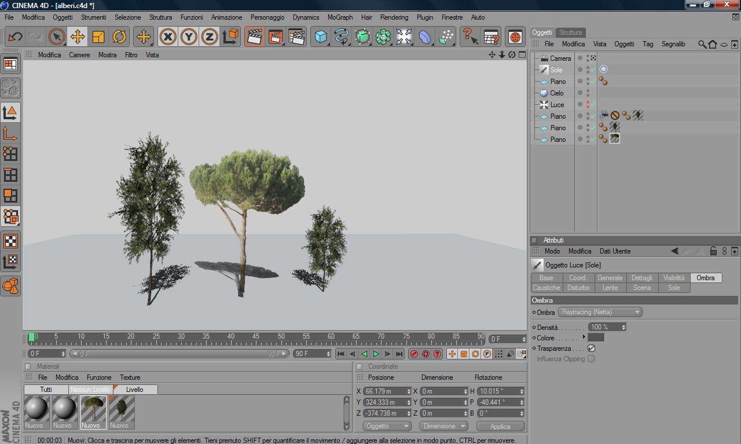Expand the Colore disclosure arrow

coord(584,337)
